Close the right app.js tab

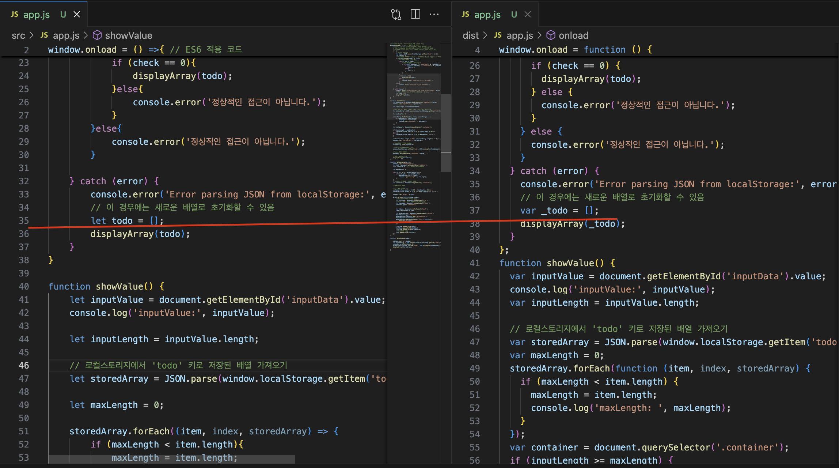click(527, 14)
